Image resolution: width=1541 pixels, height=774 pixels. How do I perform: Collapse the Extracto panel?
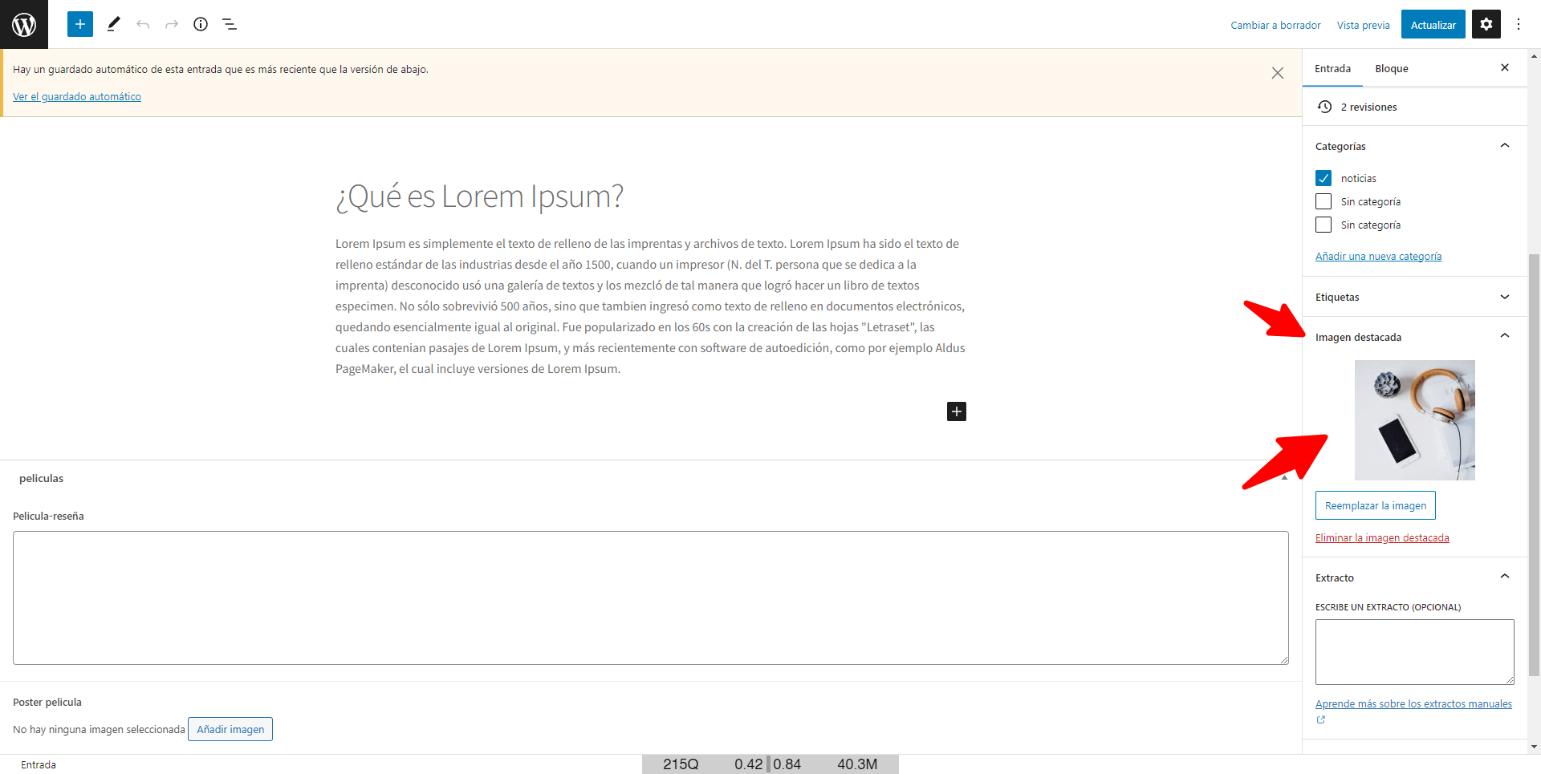click(x=1505, y=577)
